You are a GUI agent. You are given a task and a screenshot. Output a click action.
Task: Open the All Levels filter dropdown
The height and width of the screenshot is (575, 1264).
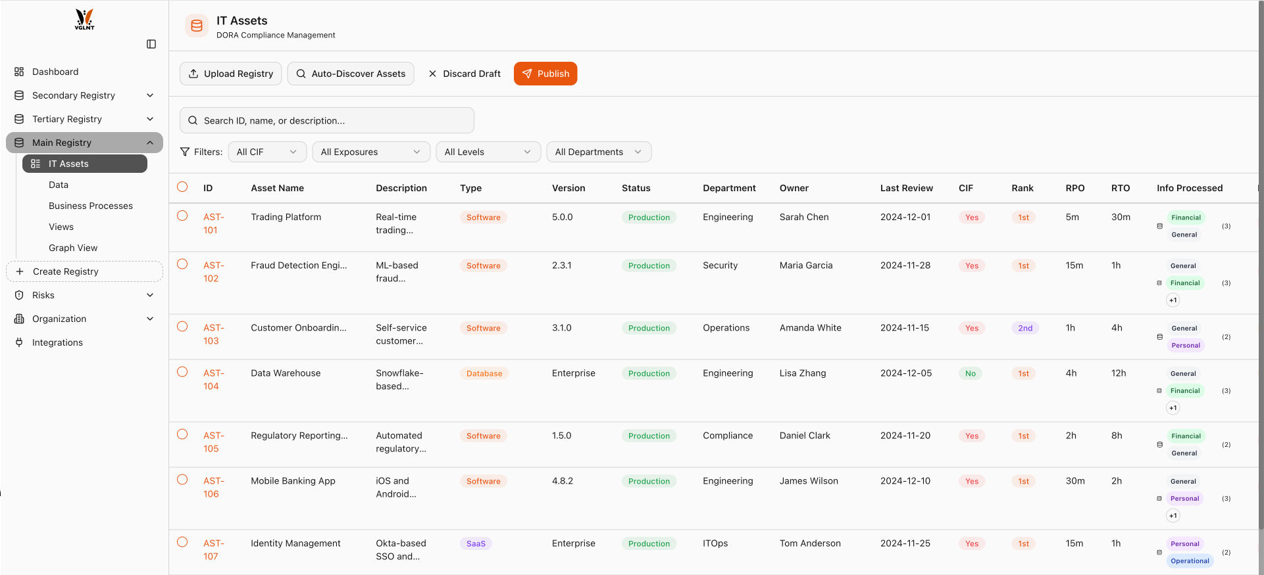click(x=488, y=152)
